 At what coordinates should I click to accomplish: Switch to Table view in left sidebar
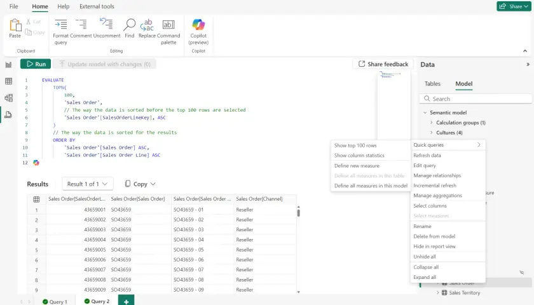[8, 81]
